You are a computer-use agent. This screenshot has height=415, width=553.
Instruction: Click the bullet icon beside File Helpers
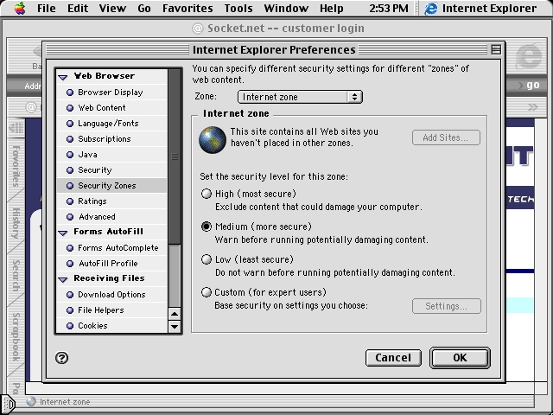(x=70, y=310)
